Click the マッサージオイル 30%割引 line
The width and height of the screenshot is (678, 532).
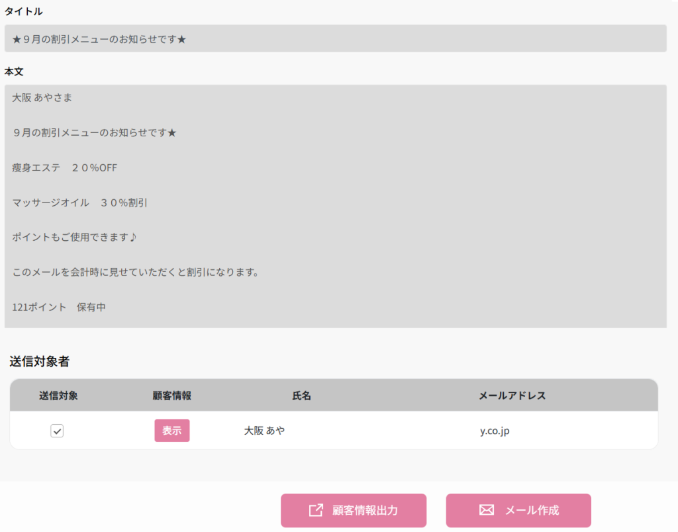(79, 202)
